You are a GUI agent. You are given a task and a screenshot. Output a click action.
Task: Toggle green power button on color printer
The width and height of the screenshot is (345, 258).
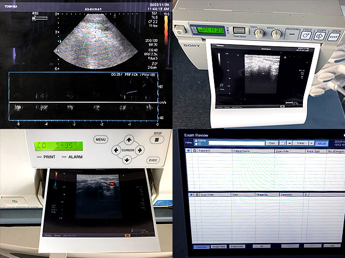click(x=15, y=201)
